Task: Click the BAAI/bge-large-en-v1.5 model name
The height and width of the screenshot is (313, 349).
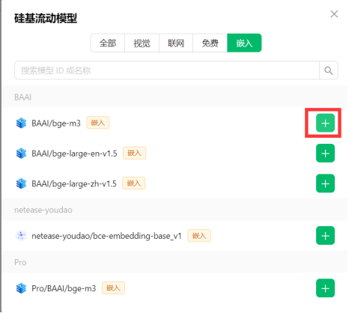Action: 74,154
